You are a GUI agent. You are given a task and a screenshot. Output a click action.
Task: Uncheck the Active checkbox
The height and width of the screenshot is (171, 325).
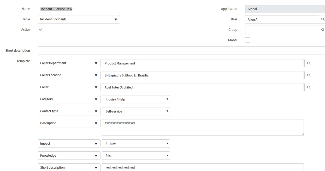(40, 30)
